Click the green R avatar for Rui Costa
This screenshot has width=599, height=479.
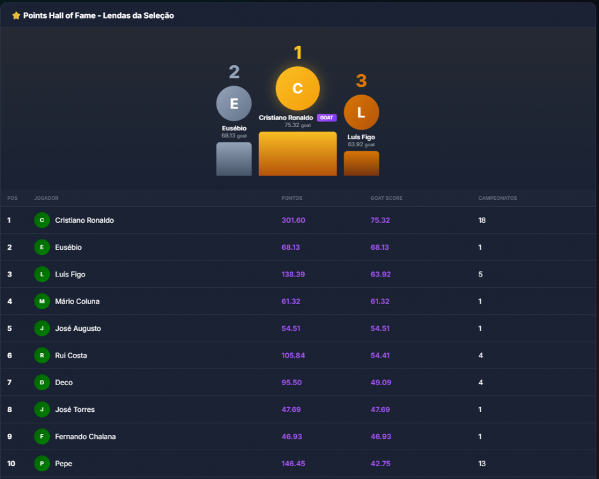[42, 355]
